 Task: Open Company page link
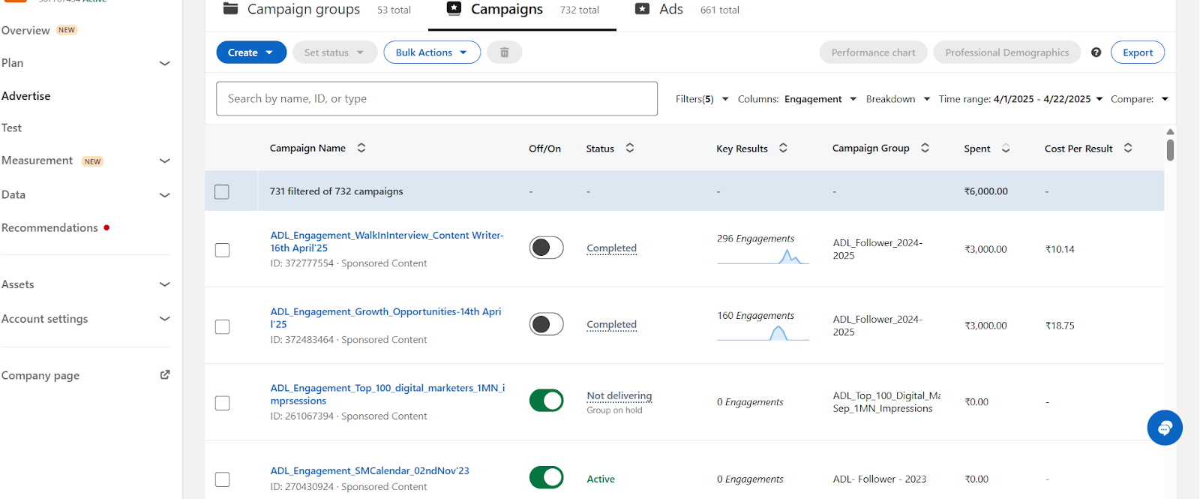tap(40, 376)
